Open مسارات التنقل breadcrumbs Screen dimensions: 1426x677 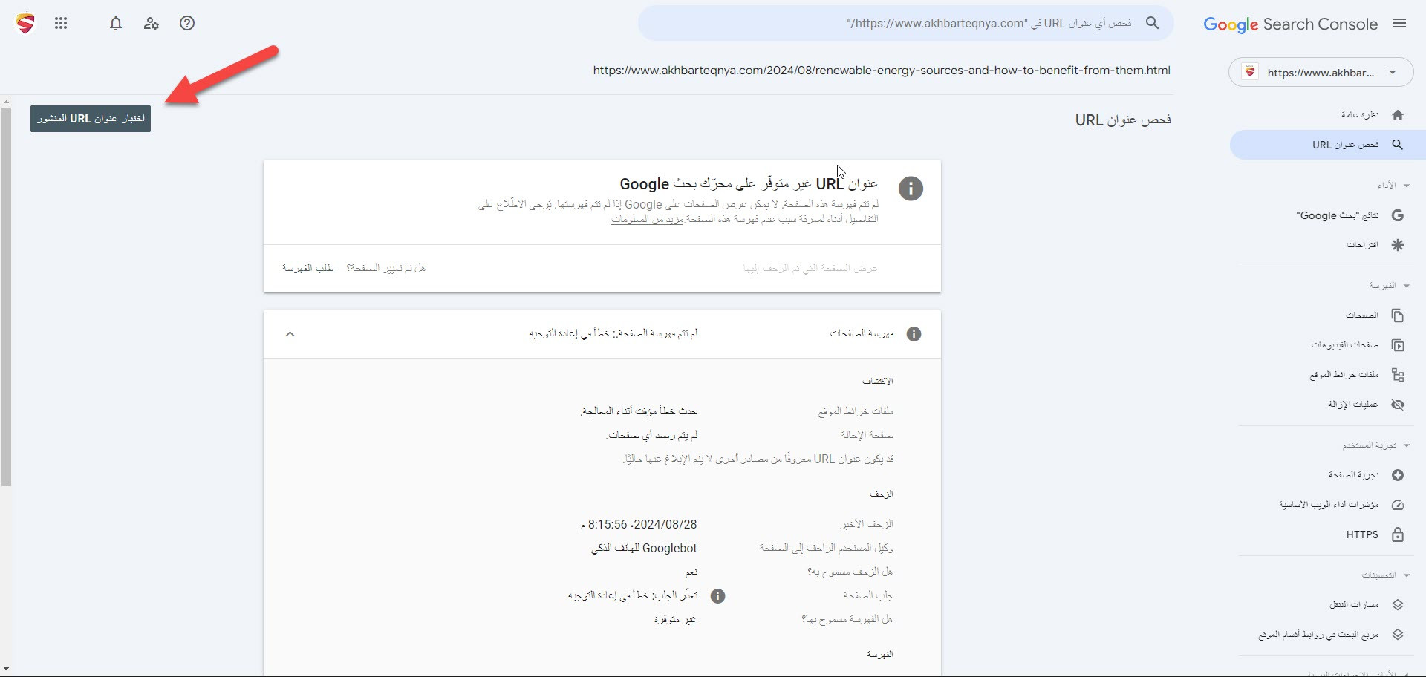[x=1354, y=605]
